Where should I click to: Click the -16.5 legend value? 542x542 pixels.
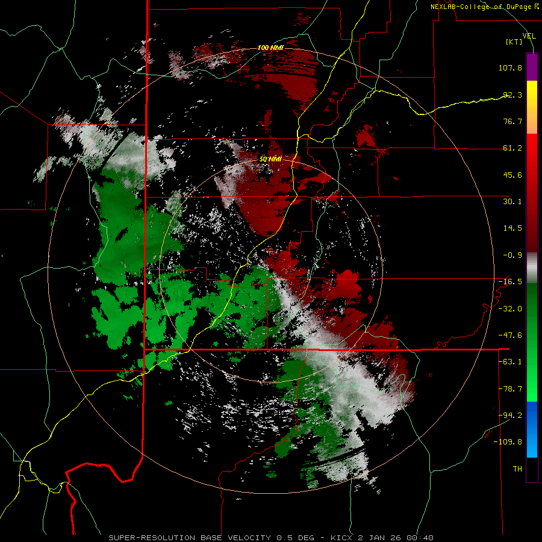(510, 282)
